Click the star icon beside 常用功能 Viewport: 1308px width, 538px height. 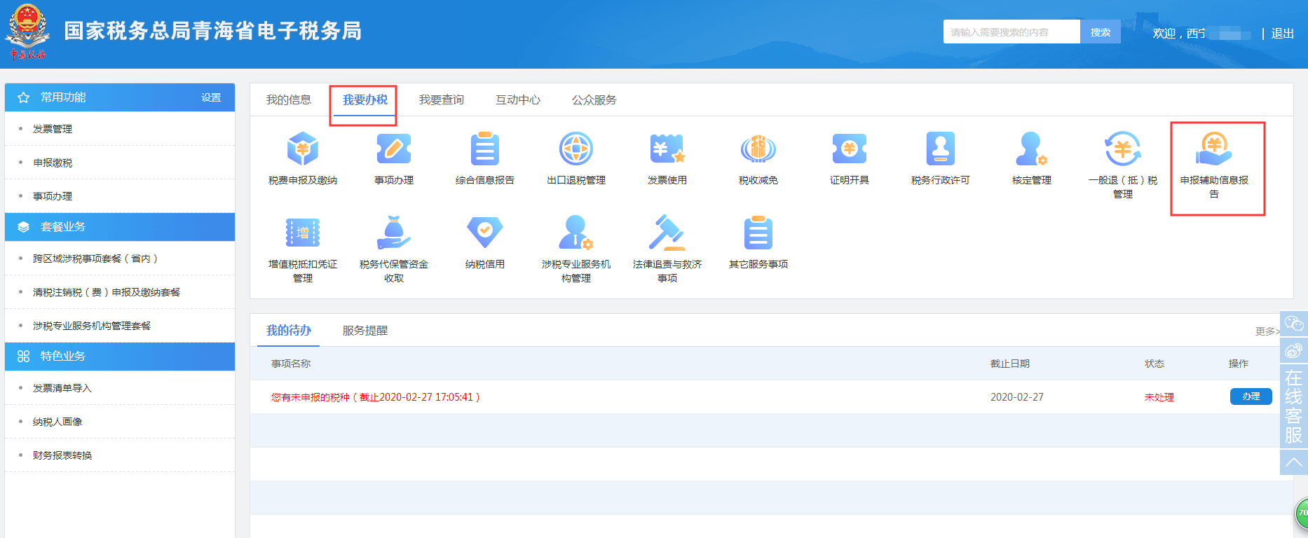pyautogui.click(x=23, y=97)
